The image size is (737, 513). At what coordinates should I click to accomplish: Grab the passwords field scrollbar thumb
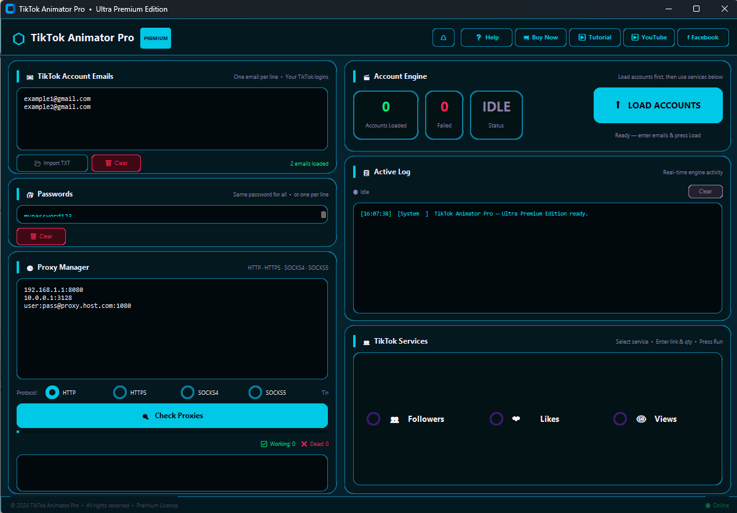click(324, 214)
